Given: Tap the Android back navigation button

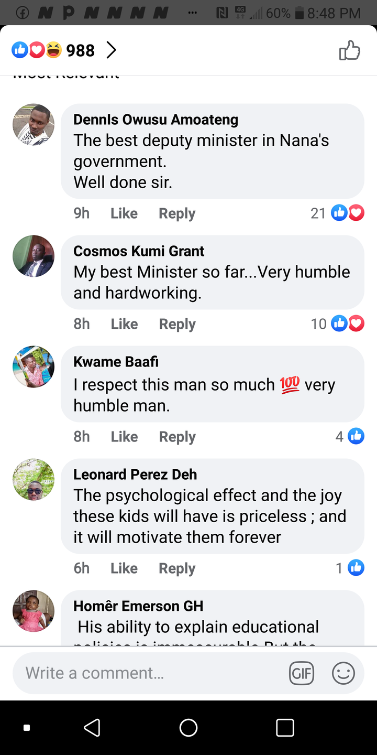Looking at the screenshot, I should (x=92, y=727).
